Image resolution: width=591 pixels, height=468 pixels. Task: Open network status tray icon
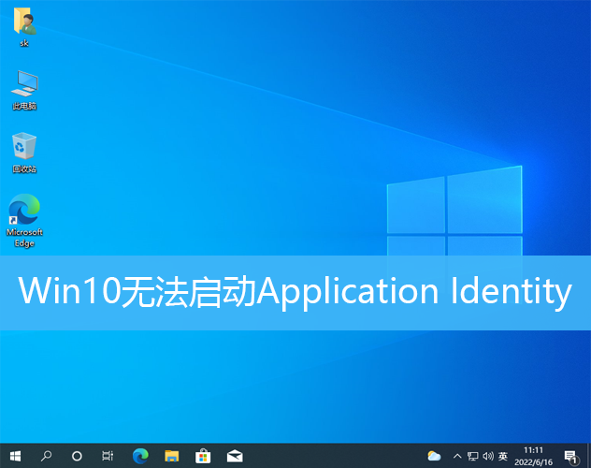[472, 456]
